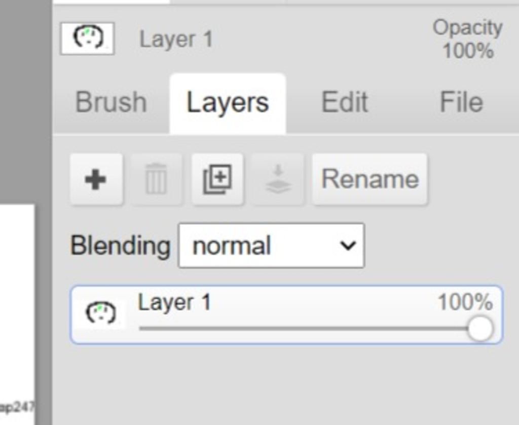Click the header layer preview thumbnail
Image resolution: width=519 pixels, height=425 pixels.
(87, 39)
